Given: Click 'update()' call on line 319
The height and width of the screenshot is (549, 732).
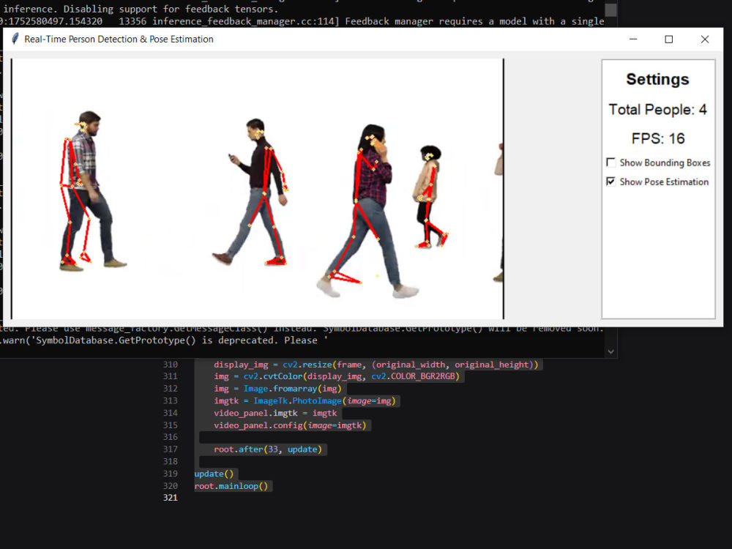Looking at the screenshot, I should (214, 474).
